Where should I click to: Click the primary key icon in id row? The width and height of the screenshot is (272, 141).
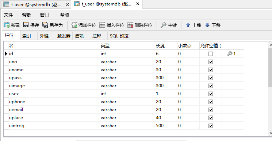(229, 54)
